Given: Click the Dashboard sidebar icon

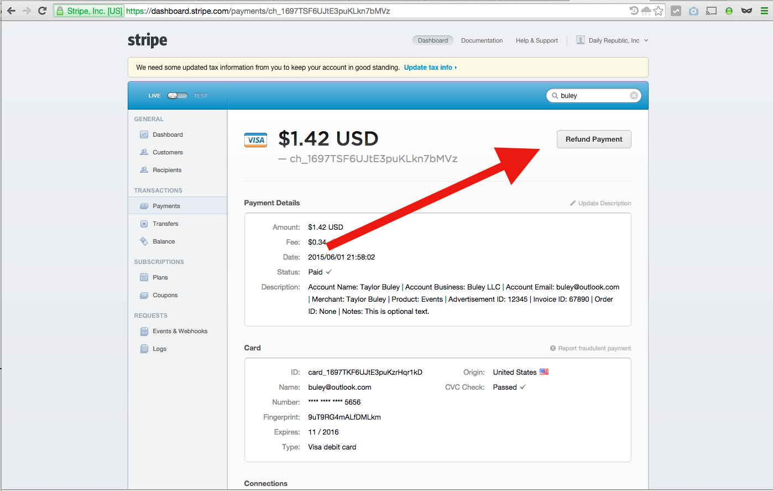Looking at the screenshot, I should pyautogui.click(x=144, y=135).
